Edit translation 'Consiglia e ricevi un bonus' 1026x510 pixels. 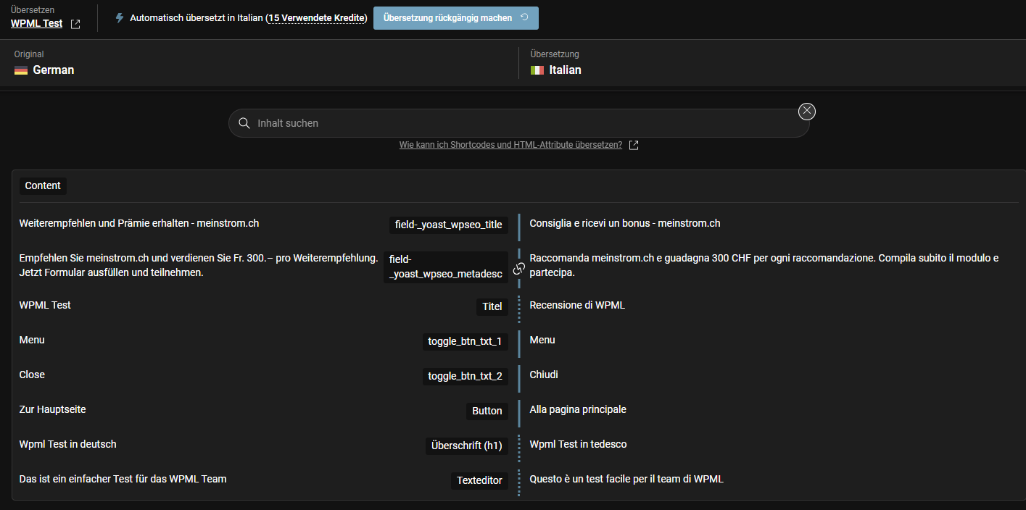click(625, 223)
